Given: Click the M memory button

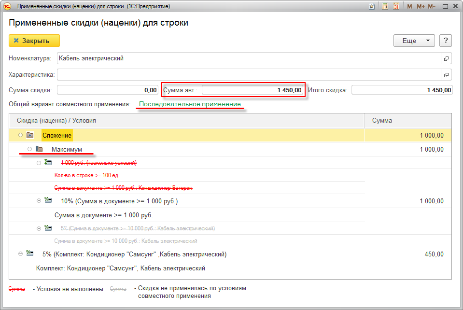Looking at the screenshot, I should click(409, 6).
